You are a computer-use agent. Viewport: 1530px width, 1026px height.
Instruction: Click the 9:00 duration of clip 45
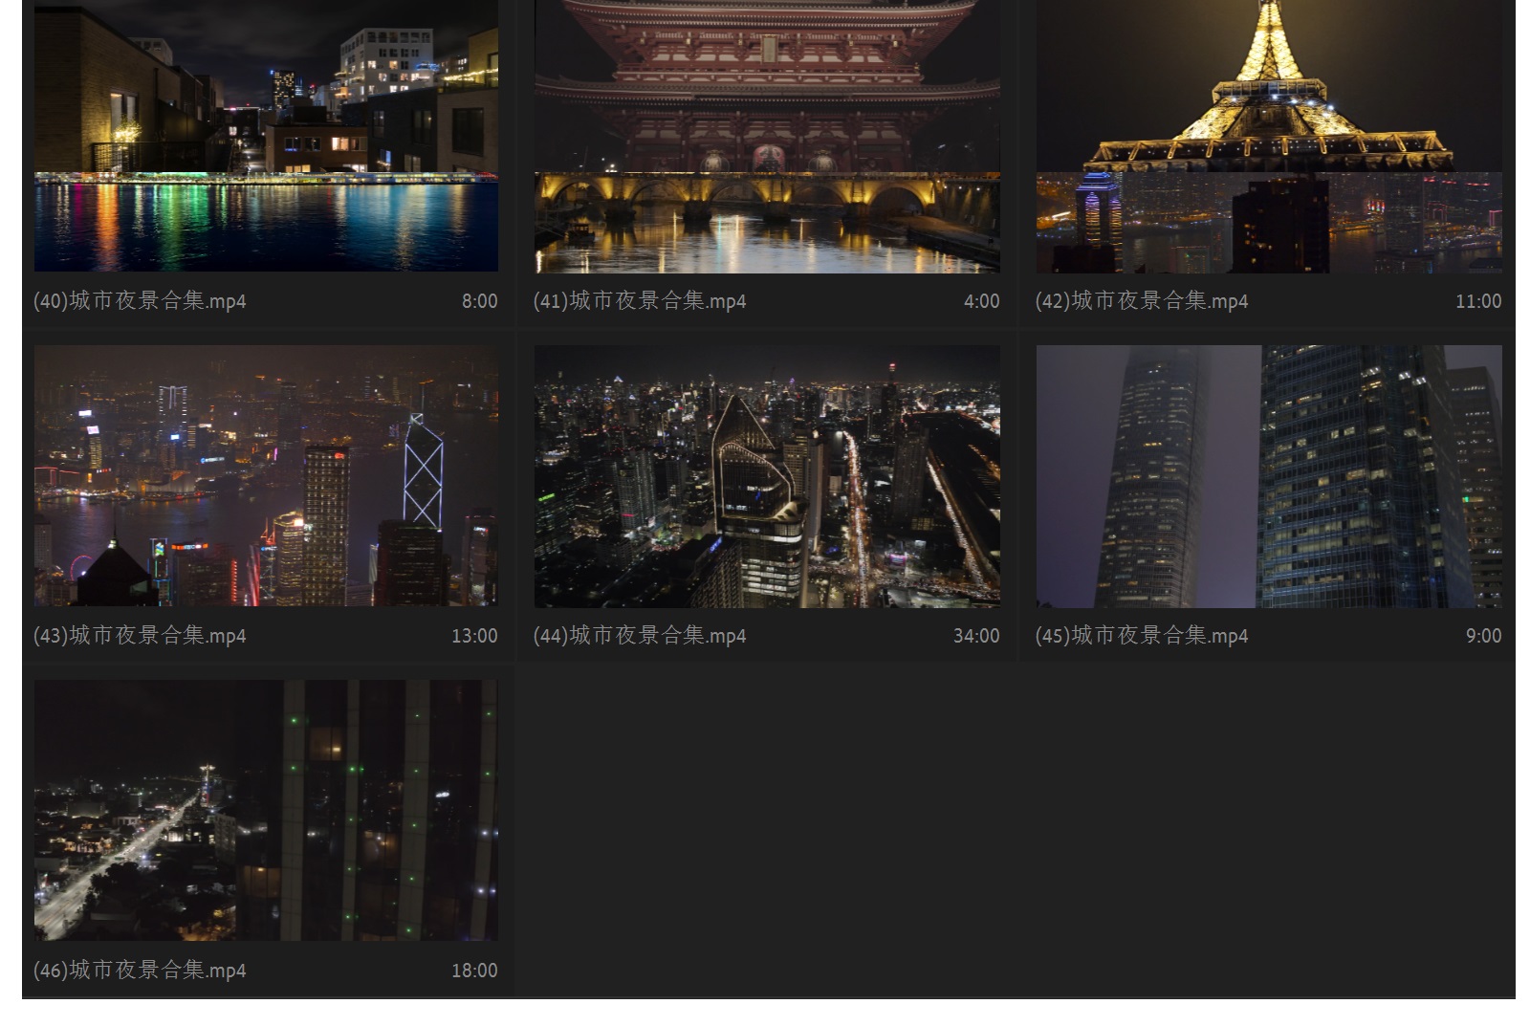1484,636
